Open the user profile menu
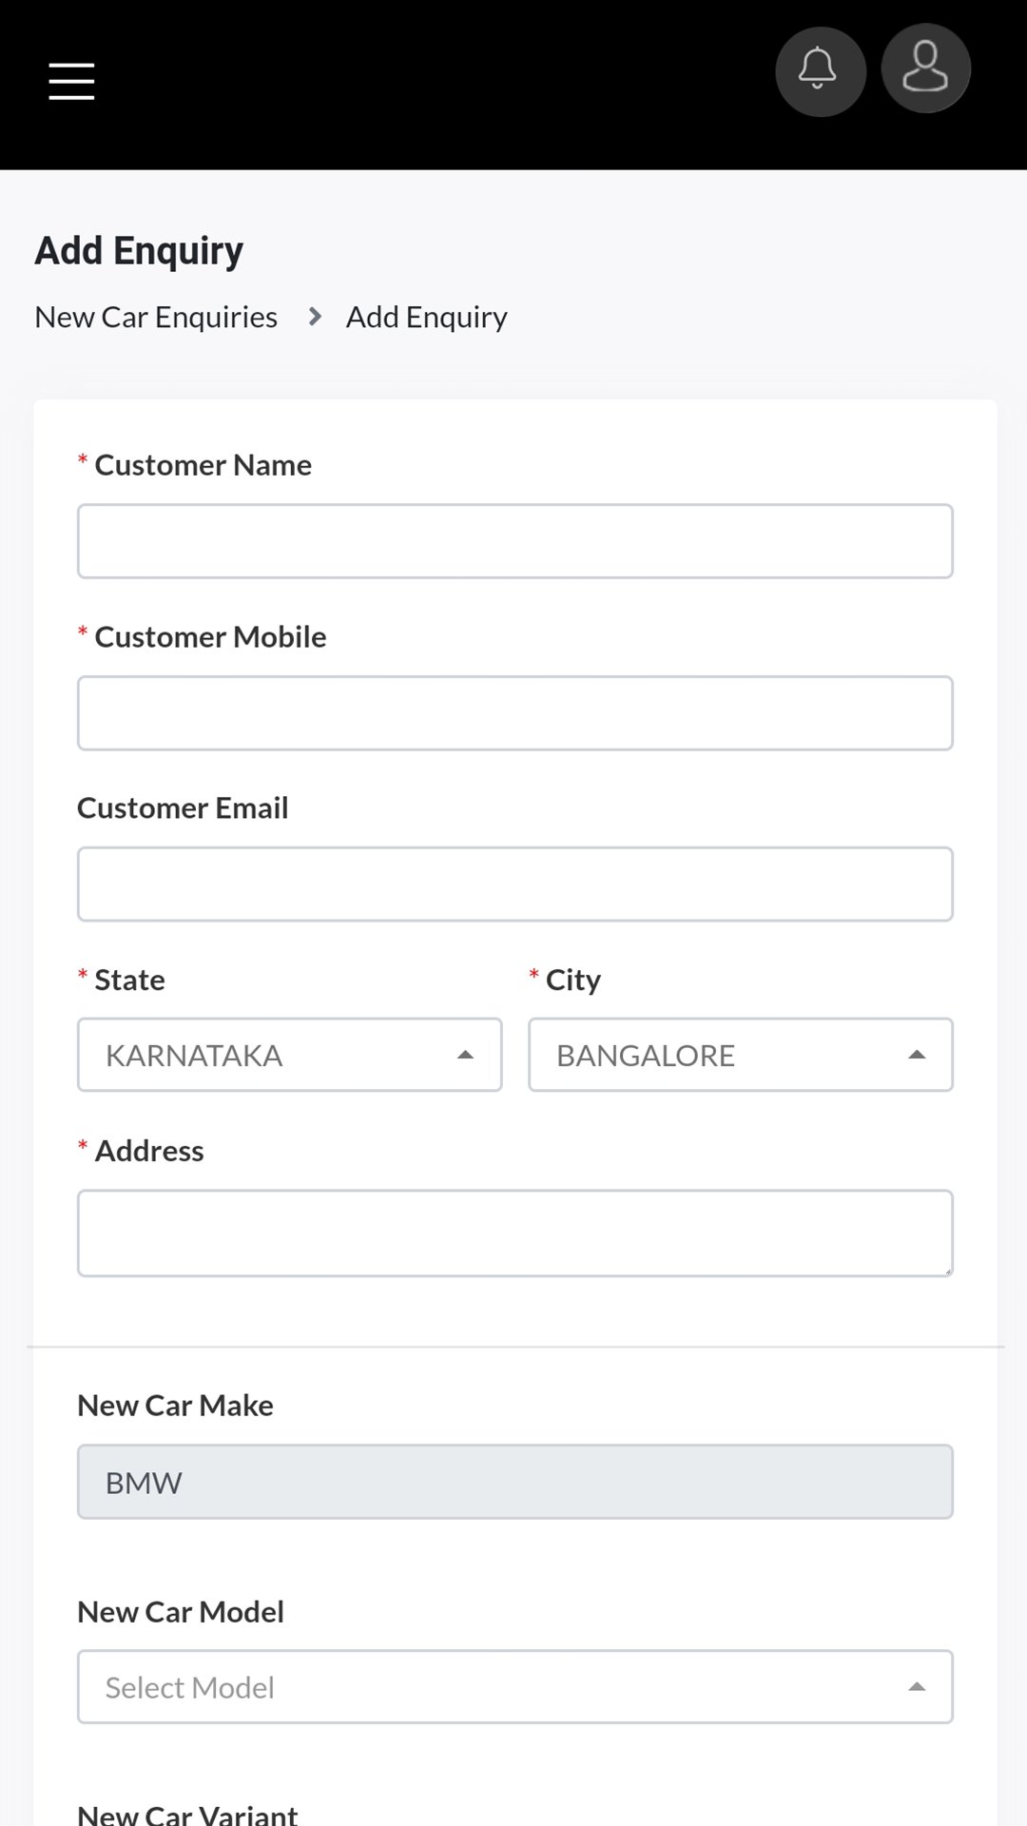 pos(925,69)
